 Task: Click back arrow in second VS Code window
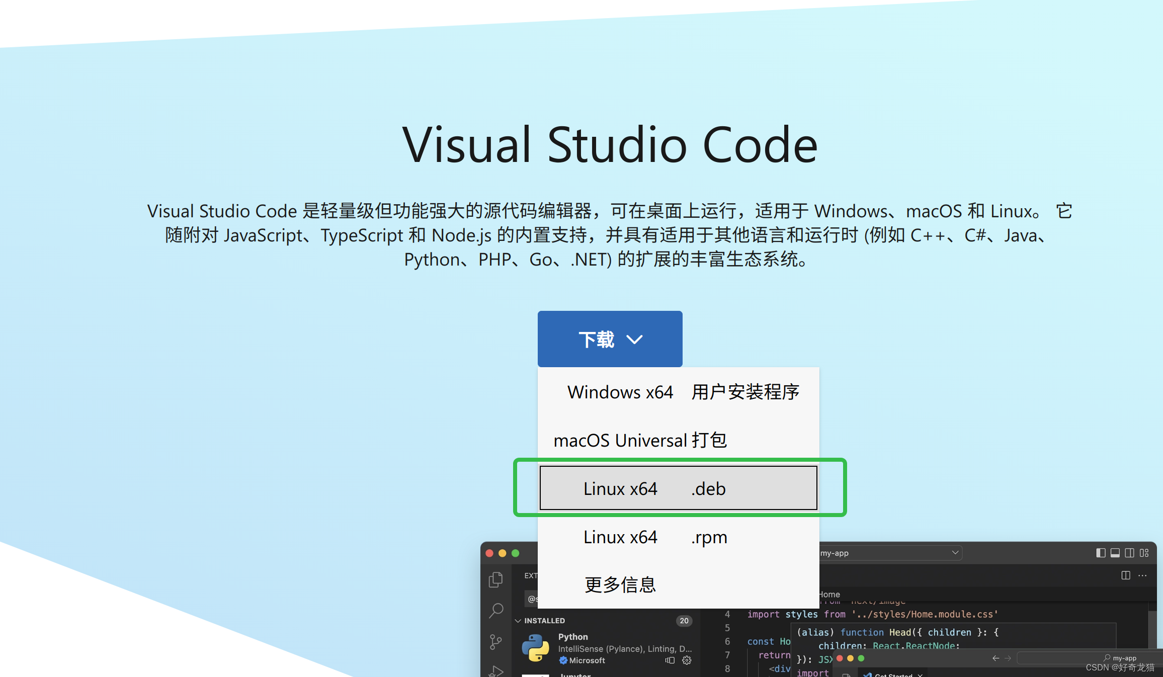995,658
